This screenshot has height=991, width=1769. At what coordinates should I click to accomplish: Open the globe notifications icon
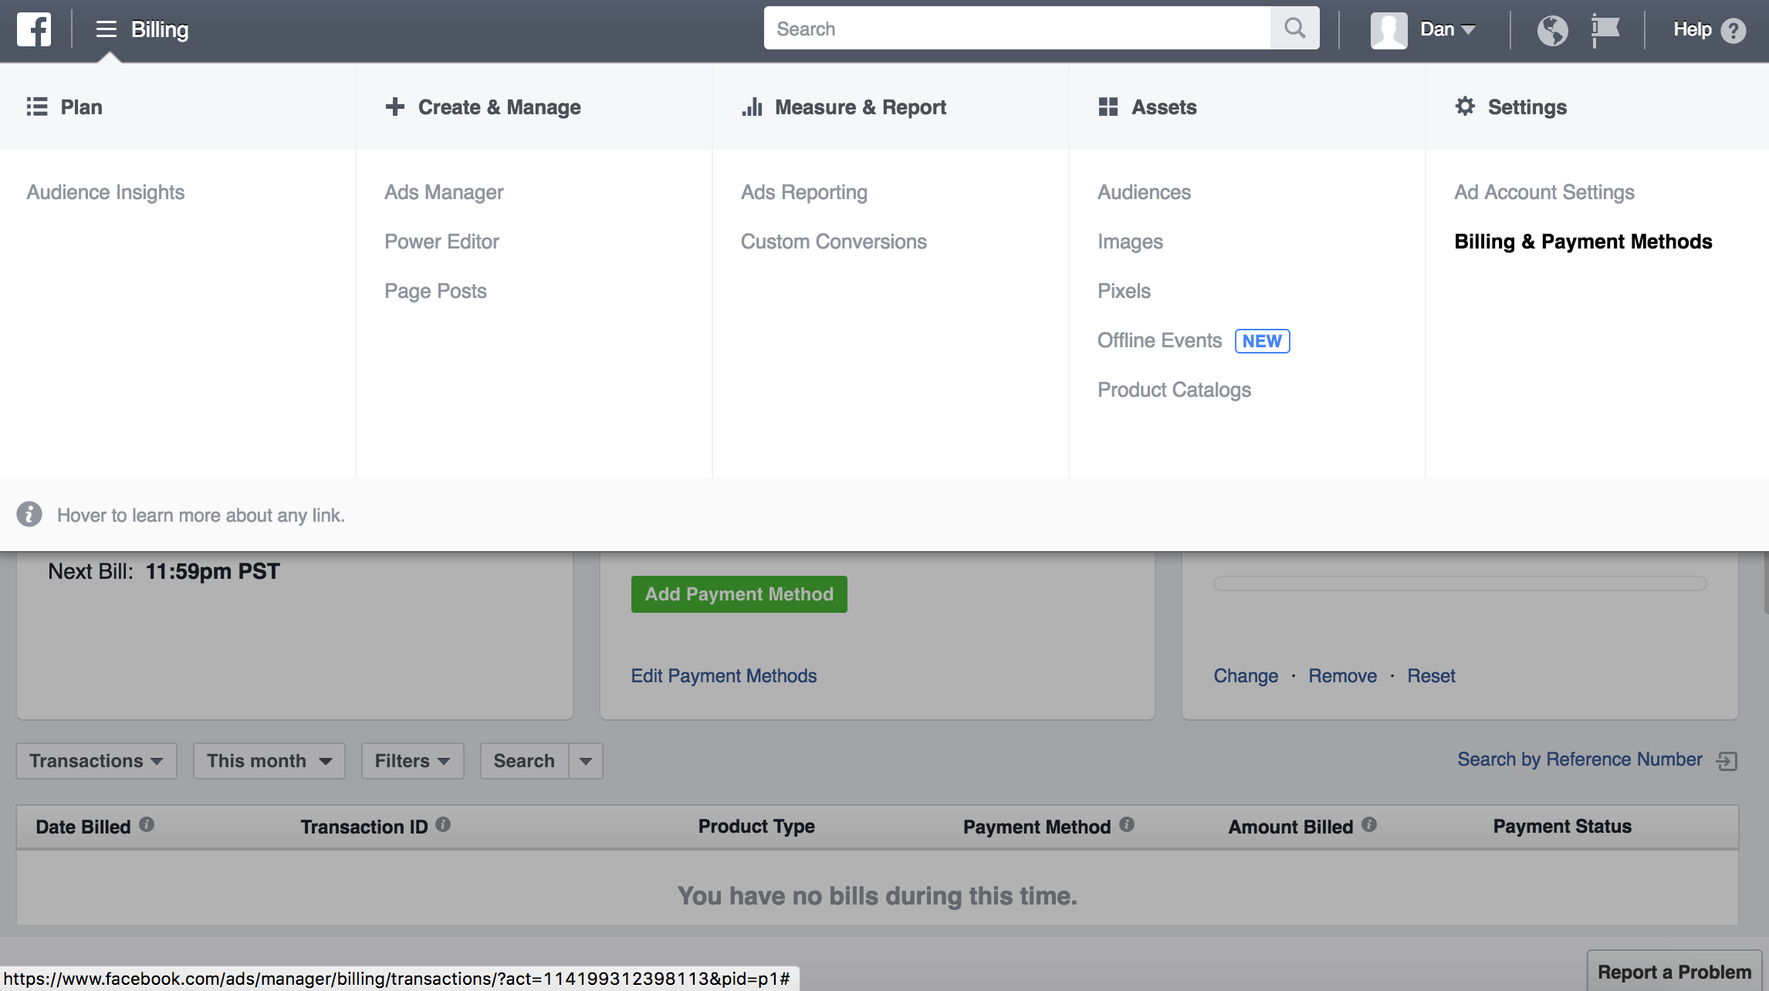tap(1551, 29)
